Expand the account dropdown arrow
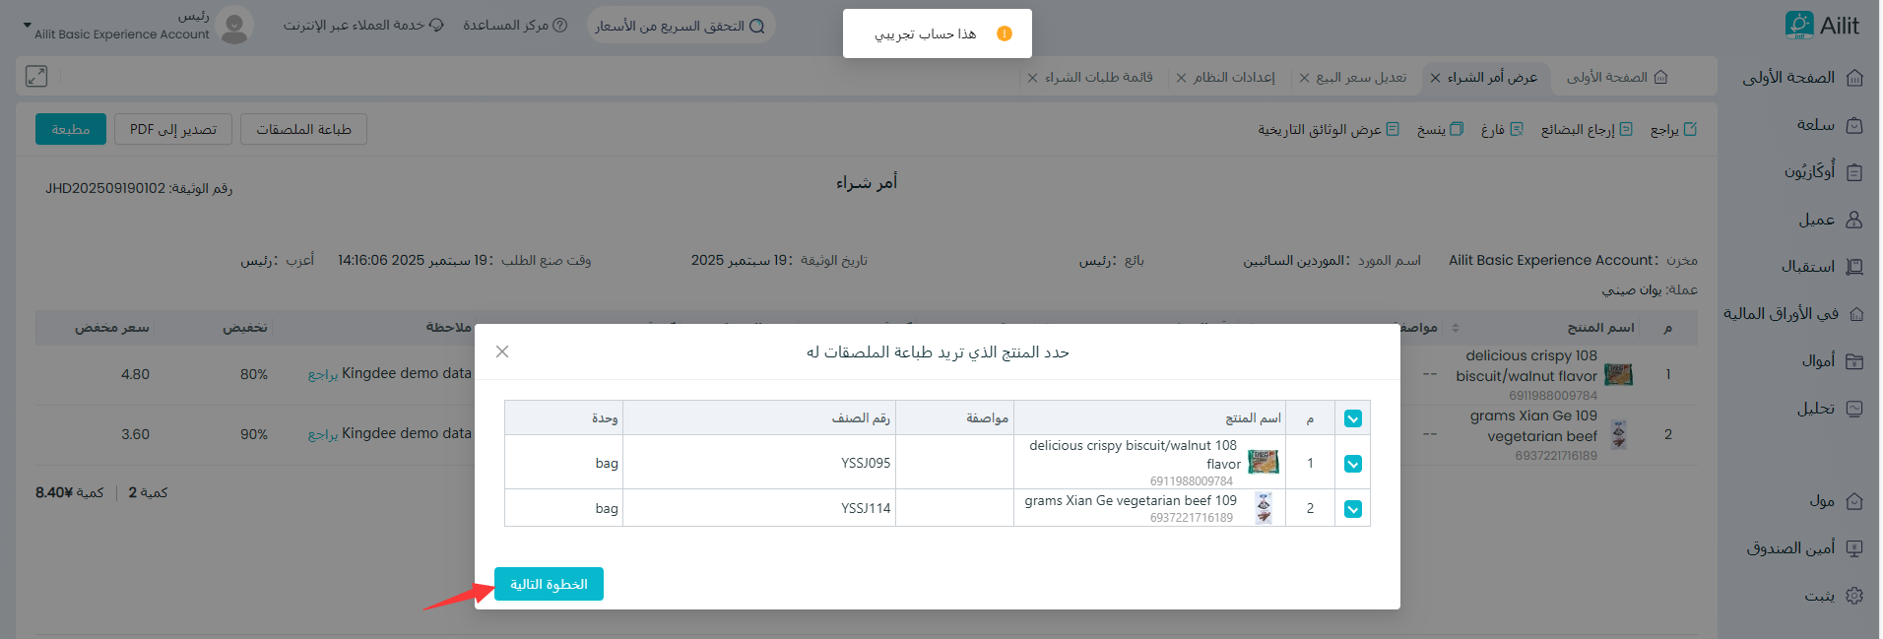The height and width of the screenshot is (639, 1883). (27, 25)
